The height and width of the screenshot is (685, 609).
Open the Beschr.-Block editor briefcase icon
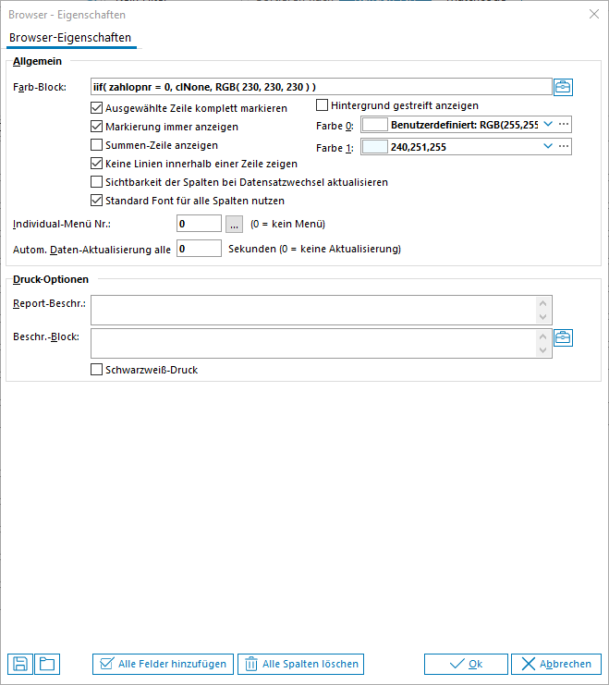click(x=563, y=338)
